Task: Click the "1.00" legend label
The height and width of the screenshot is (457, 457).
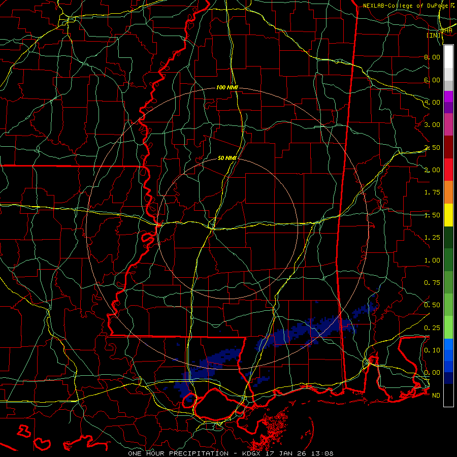Action: click(x=432, y=260)
